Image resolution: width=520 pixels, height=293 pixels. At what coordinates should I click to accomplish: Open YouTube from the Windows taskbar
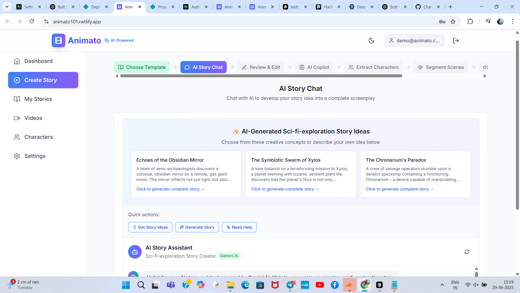pyautogui.click(x=320, y=285)
